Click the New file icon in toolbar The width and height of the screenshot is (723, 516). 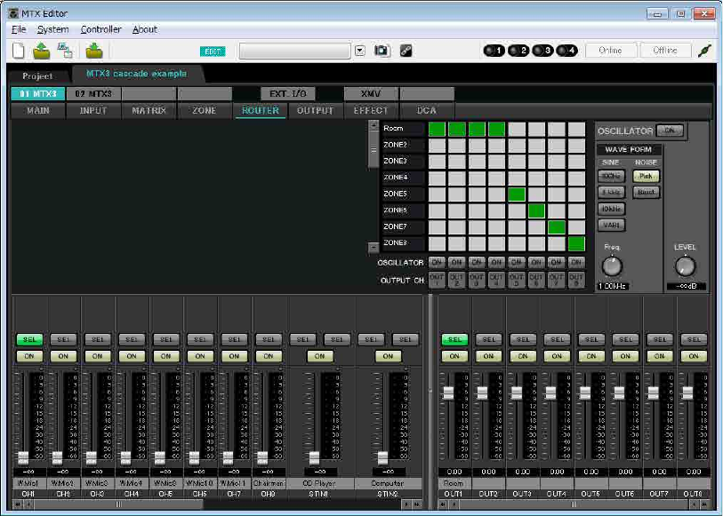pos(20,51)
